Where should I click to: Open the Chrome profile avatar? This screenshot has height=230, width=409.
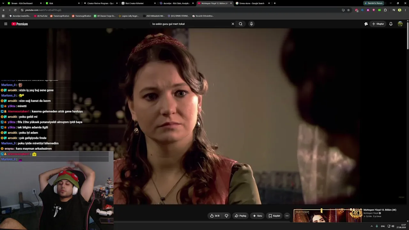click(x=400, y=10)
